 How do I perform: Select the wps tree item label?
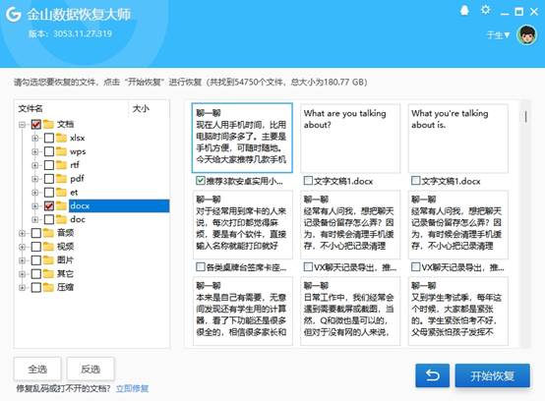78,151
